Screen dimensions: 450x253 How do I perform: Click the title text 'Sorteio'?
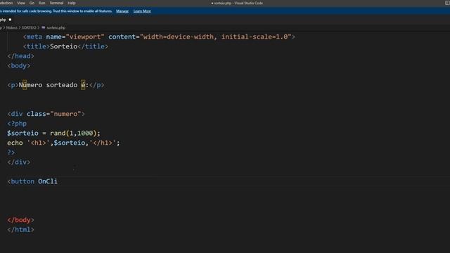64,46
